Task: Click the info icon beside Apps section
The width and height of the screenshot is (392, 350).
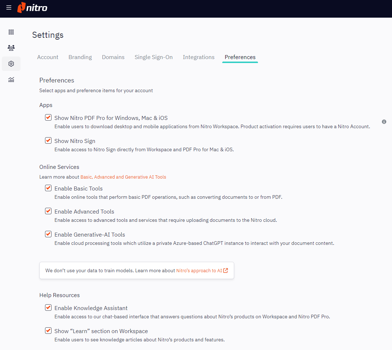Action: [384, 122]
